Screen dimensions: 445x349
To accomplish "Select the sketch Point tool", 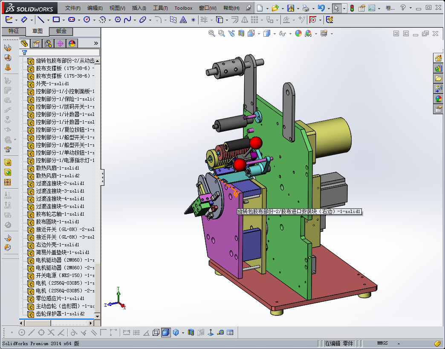I will 193,20.
